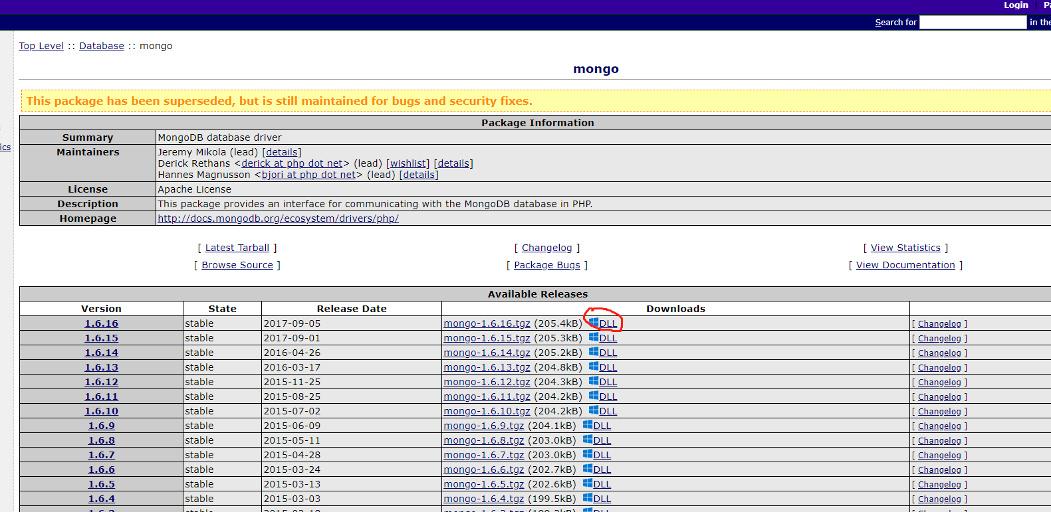Download mongo-1.6.7.tgz file

click(x=484, y=455)
